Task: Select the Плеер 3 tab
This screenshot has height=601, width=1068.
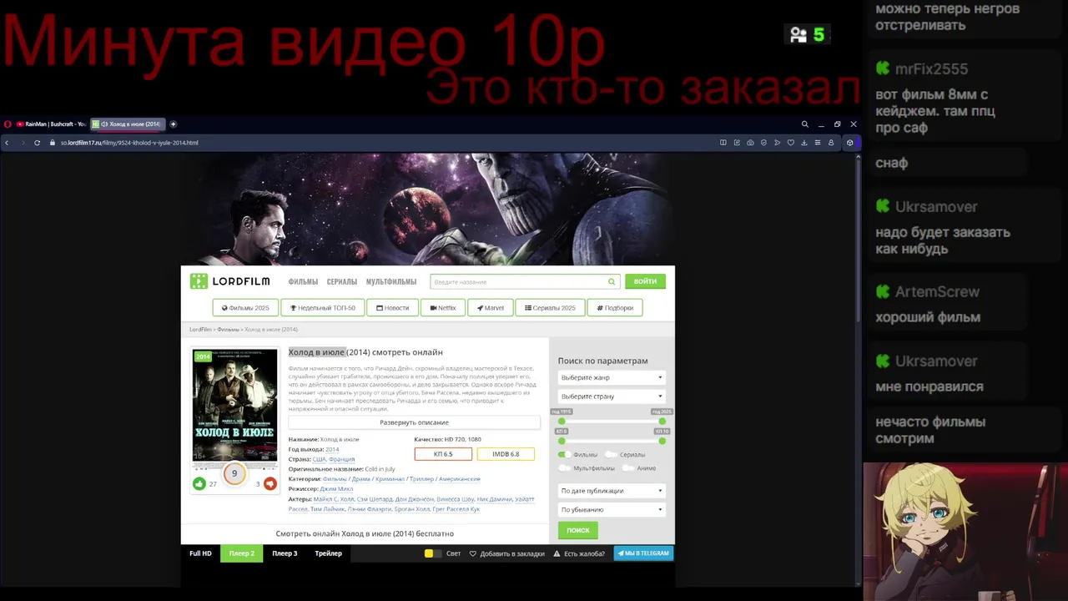Action: click(x=285, y=553)
